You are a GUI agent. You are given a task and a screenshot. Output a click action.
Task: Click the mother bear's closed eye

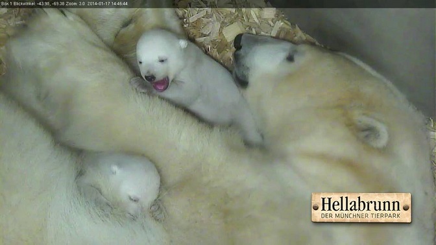pos(290,58)
